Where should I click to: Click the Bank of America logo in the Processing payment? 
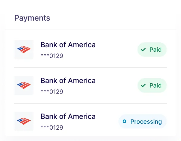click(24, 121)
